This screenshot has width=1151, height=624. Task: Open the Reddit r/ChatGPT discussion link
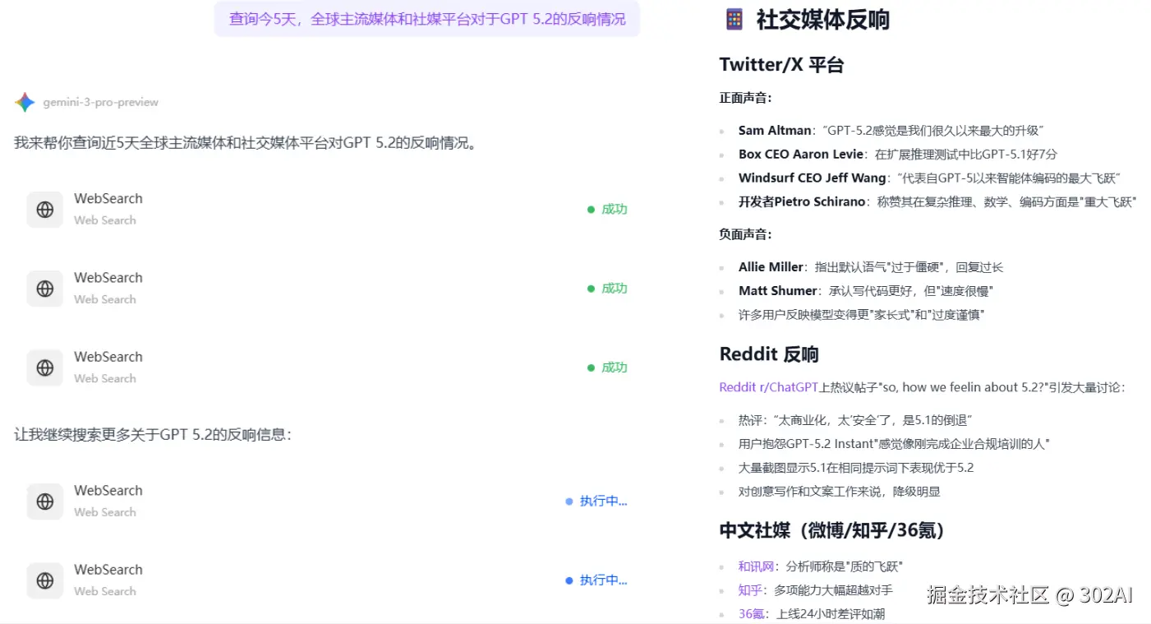point(768,386)
